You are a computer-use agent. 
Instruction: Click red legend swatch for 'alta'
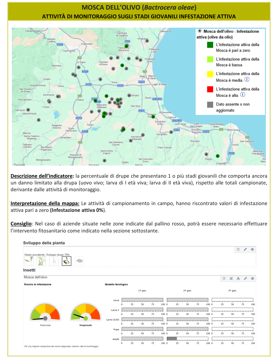pyautogui.click(x=210, y=89)
